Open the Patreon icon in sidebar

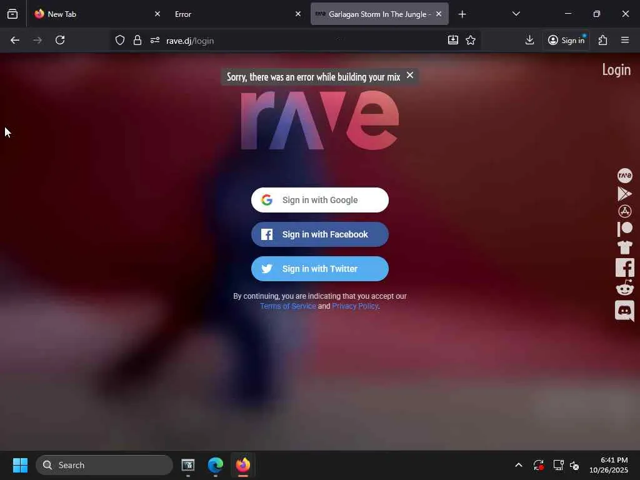click(624, 229)
